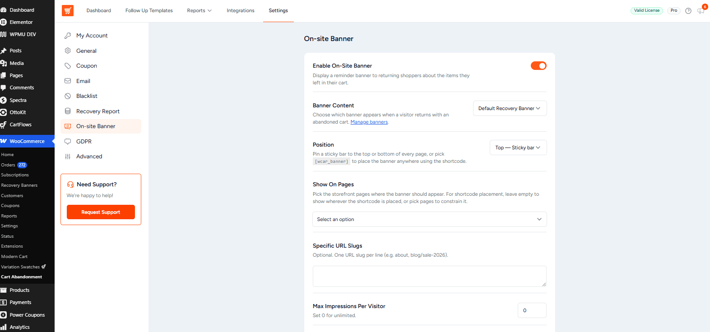Switch to the Dashboard tab in plugin header
The height and width of the screenshot is (332, 710).
point(99,10)
